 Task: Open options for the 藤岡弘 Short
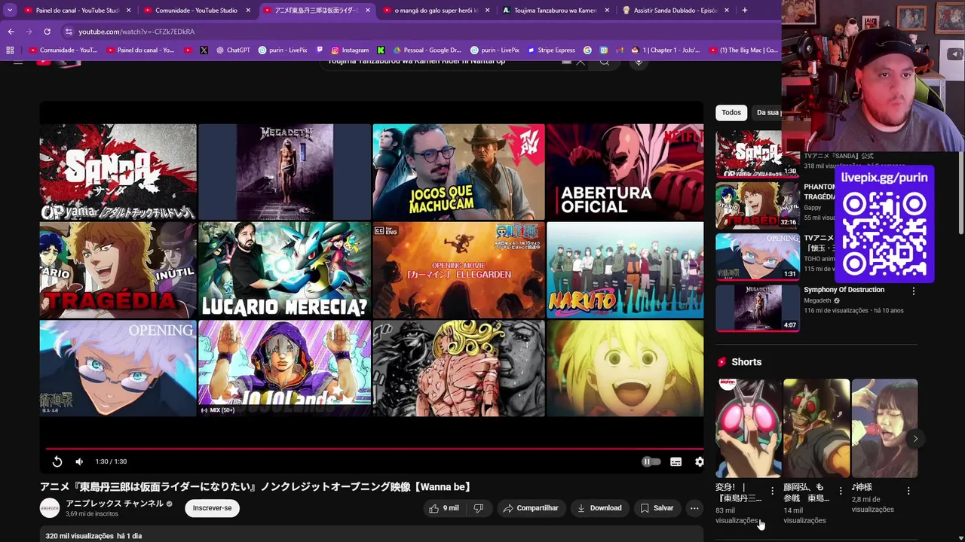[840, 491]
